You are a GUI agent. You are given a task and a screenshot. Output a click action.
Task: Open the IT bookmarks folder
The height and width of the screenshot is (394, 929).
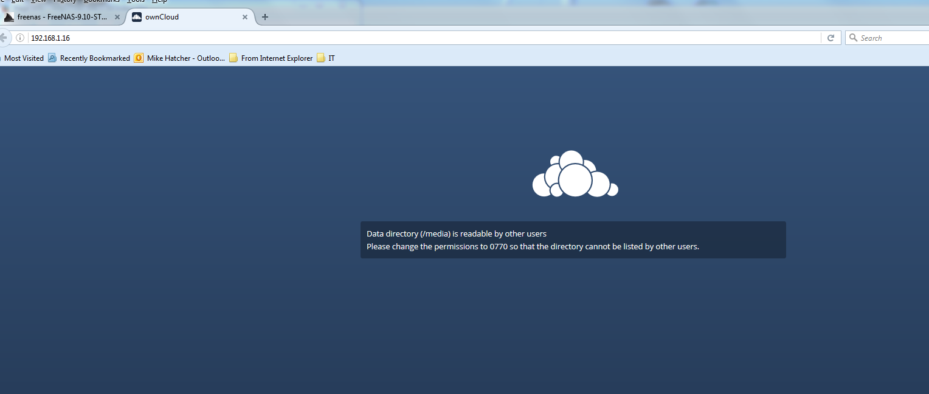coord(326,58)
